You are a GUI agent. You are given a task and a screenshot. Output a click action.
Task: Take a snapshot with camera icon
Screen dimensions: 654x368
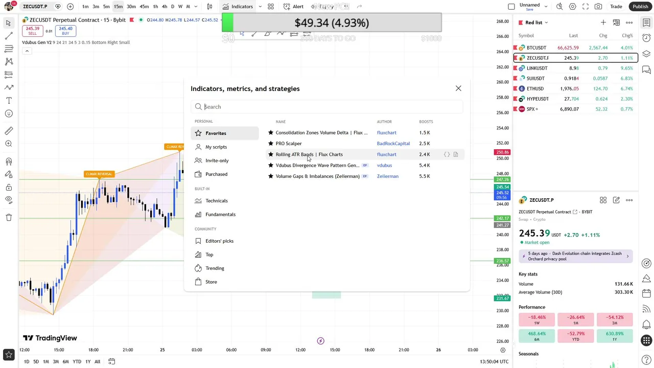[598, 7]
